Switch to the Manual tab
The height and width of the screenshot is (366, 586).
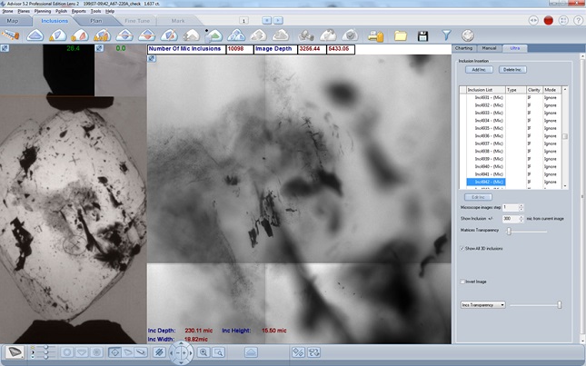point(489,48)
